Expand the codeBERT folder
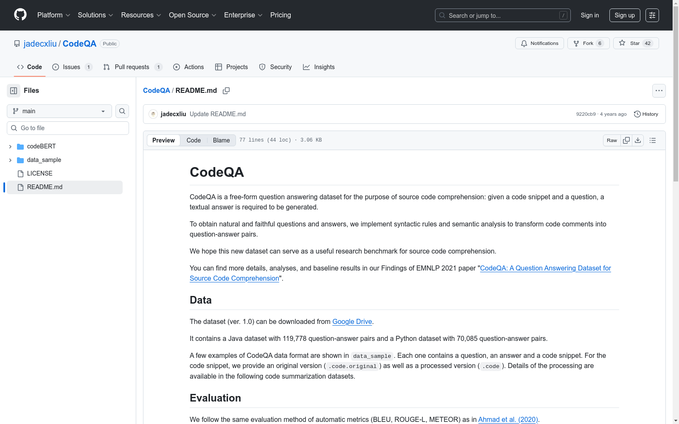Screen dimensions: 679x424 tap(10, 147)
